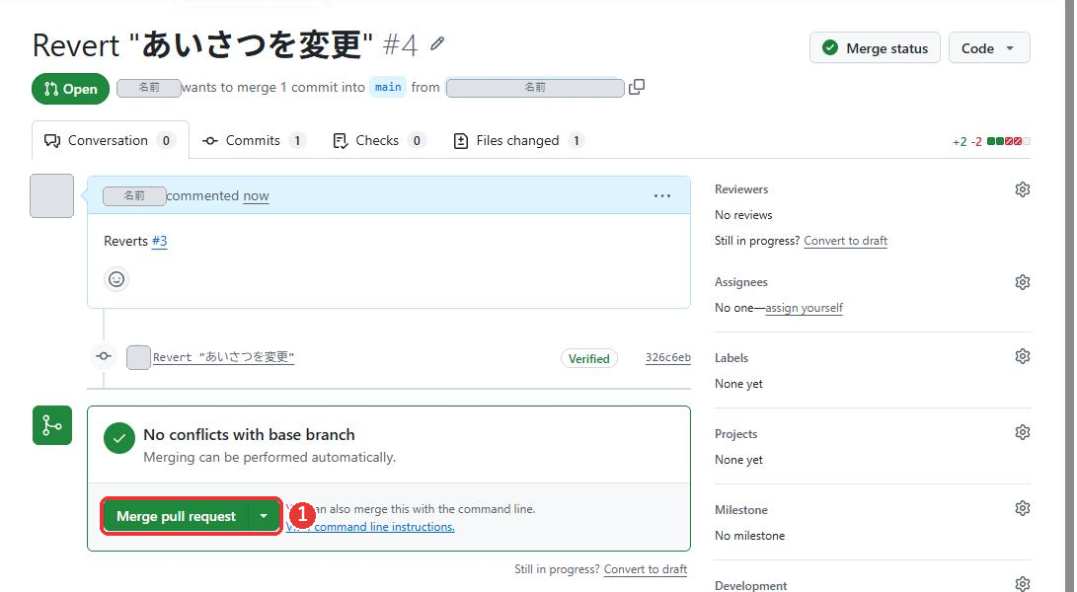
Task: Open the Projects gear settings
Action: [1022, 432]
